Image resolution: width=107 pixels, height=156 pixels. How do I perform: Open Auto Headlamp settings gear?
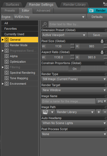pos(106,118)
